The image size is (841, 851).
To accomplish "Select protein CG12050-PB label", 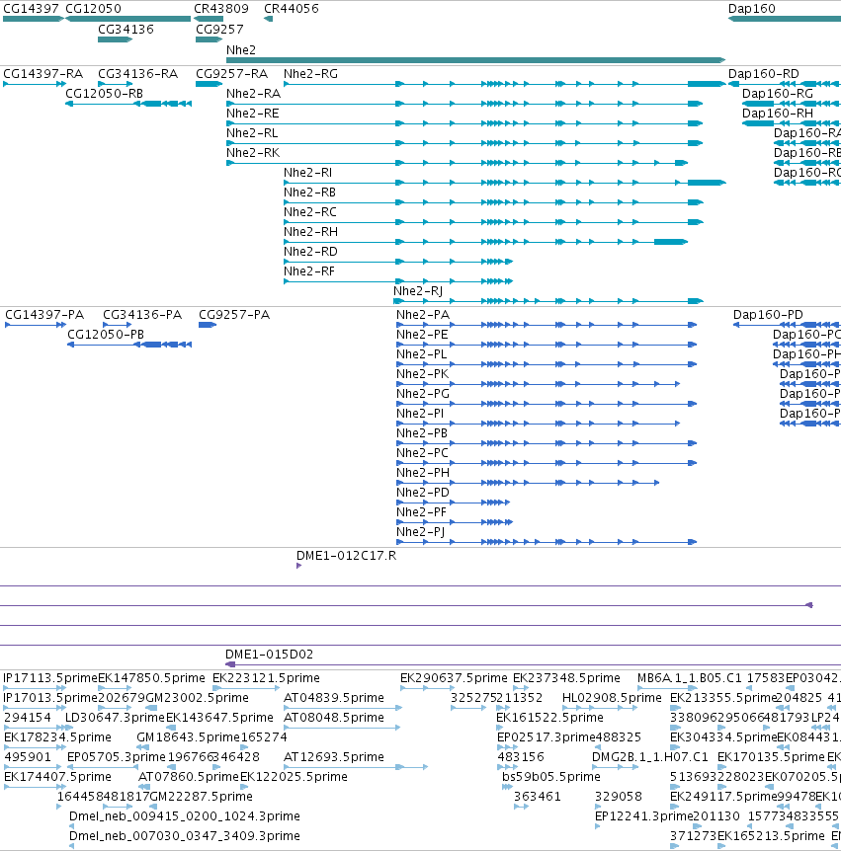I will [106, 335].
